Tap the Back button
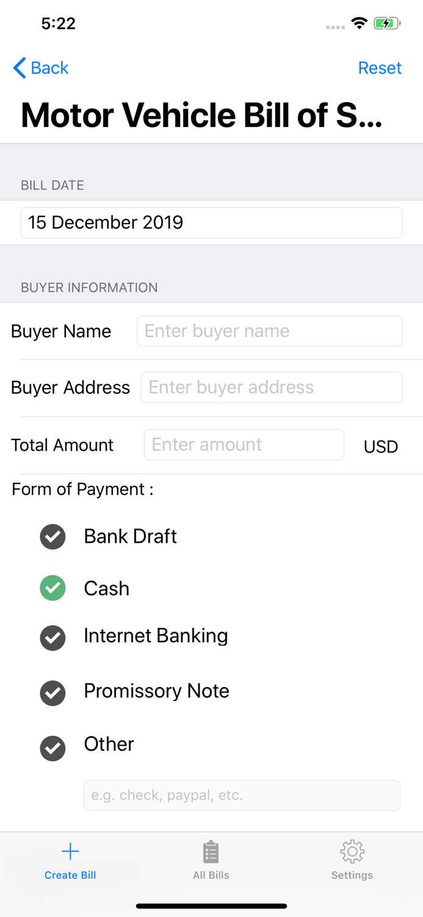 [x=40, y=68]
